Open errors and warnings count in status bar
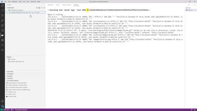This screenshot has height=111, width=197. tap(7, 110)
